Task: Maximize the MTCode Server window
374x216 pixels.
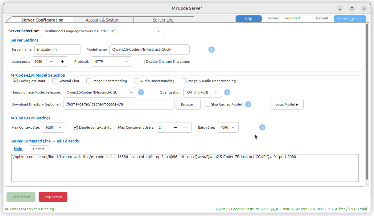Action: [352, 9]
